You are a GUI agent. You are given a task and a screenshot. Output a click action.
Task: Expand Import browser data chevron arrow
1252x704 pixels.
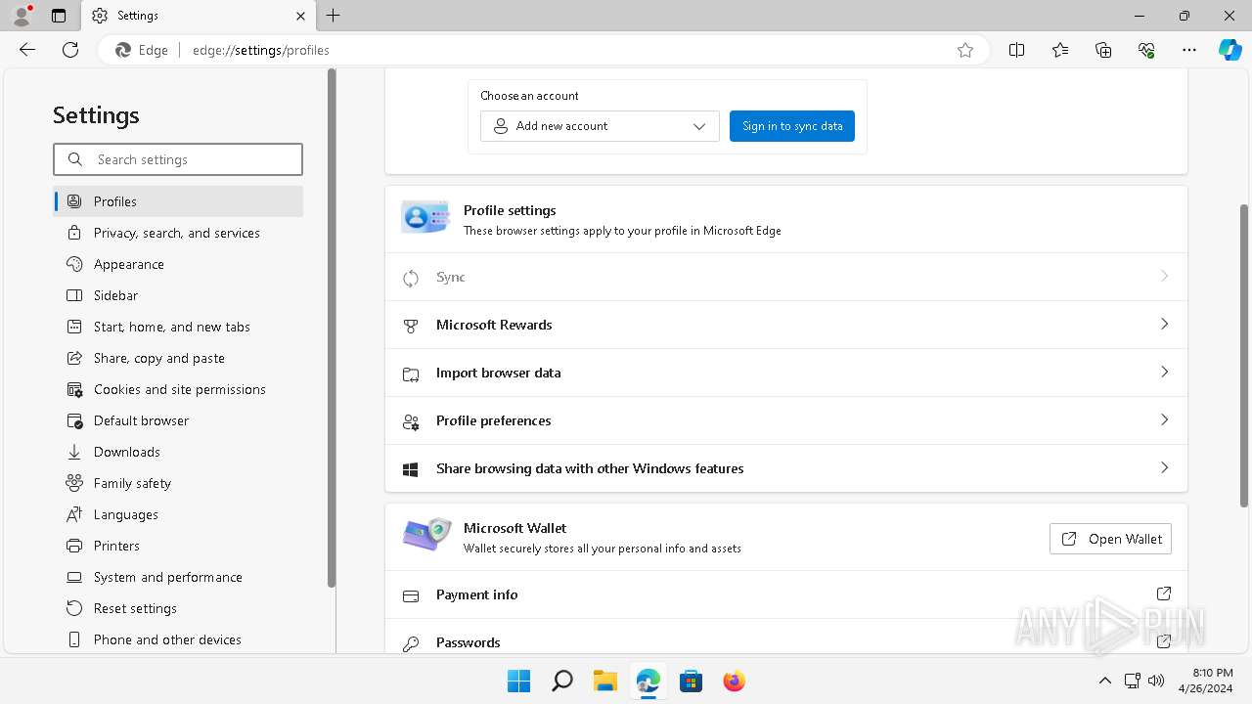tap(1164, 372)
